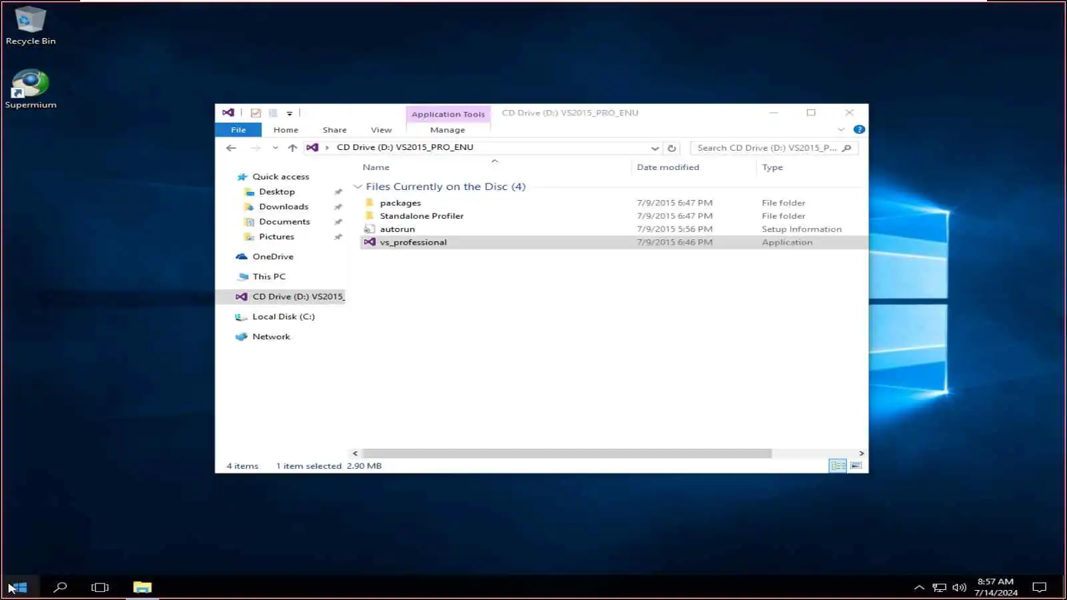Image resolution: width=1067 pixels, height=600 pixels.
Task: Open Documents in navigation pane
Action: point(284,222)
